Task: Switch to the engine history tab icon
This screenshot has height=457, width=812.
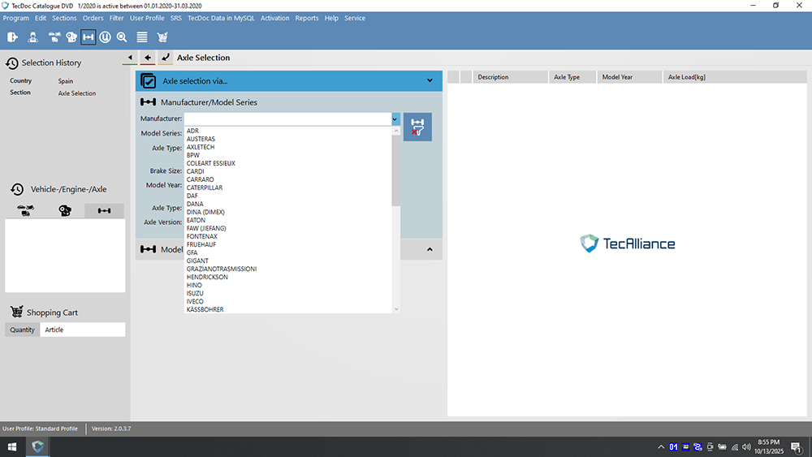Action: (65, 211)
